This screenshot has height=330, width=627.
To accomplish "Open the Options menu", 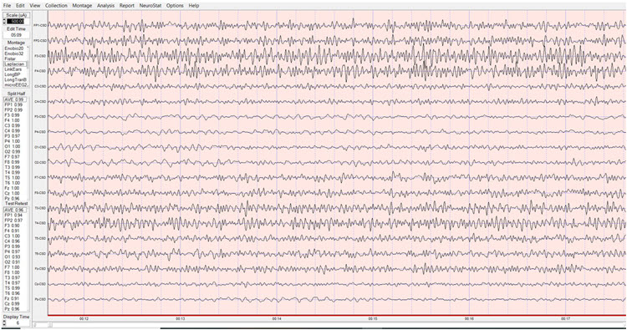I will coord(175,6).
